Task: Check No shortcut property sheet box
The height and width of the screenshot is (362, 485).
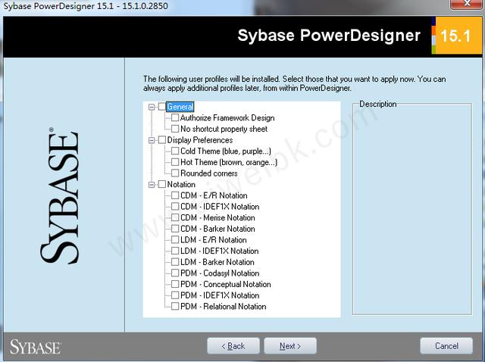Action: 175,129
